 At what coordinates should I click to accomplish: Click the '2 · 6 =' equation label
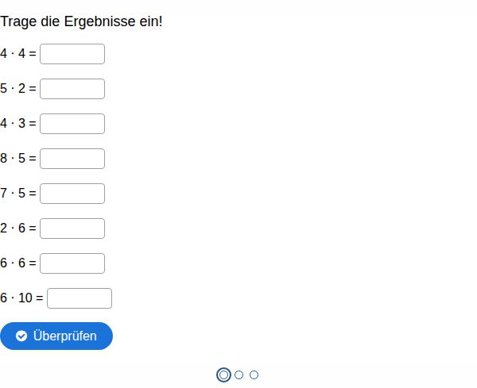[x=18, y=229]
